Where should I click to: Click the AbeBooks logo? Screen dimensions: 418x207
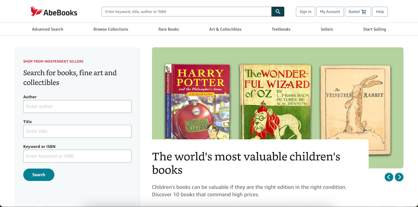(54, 11)
